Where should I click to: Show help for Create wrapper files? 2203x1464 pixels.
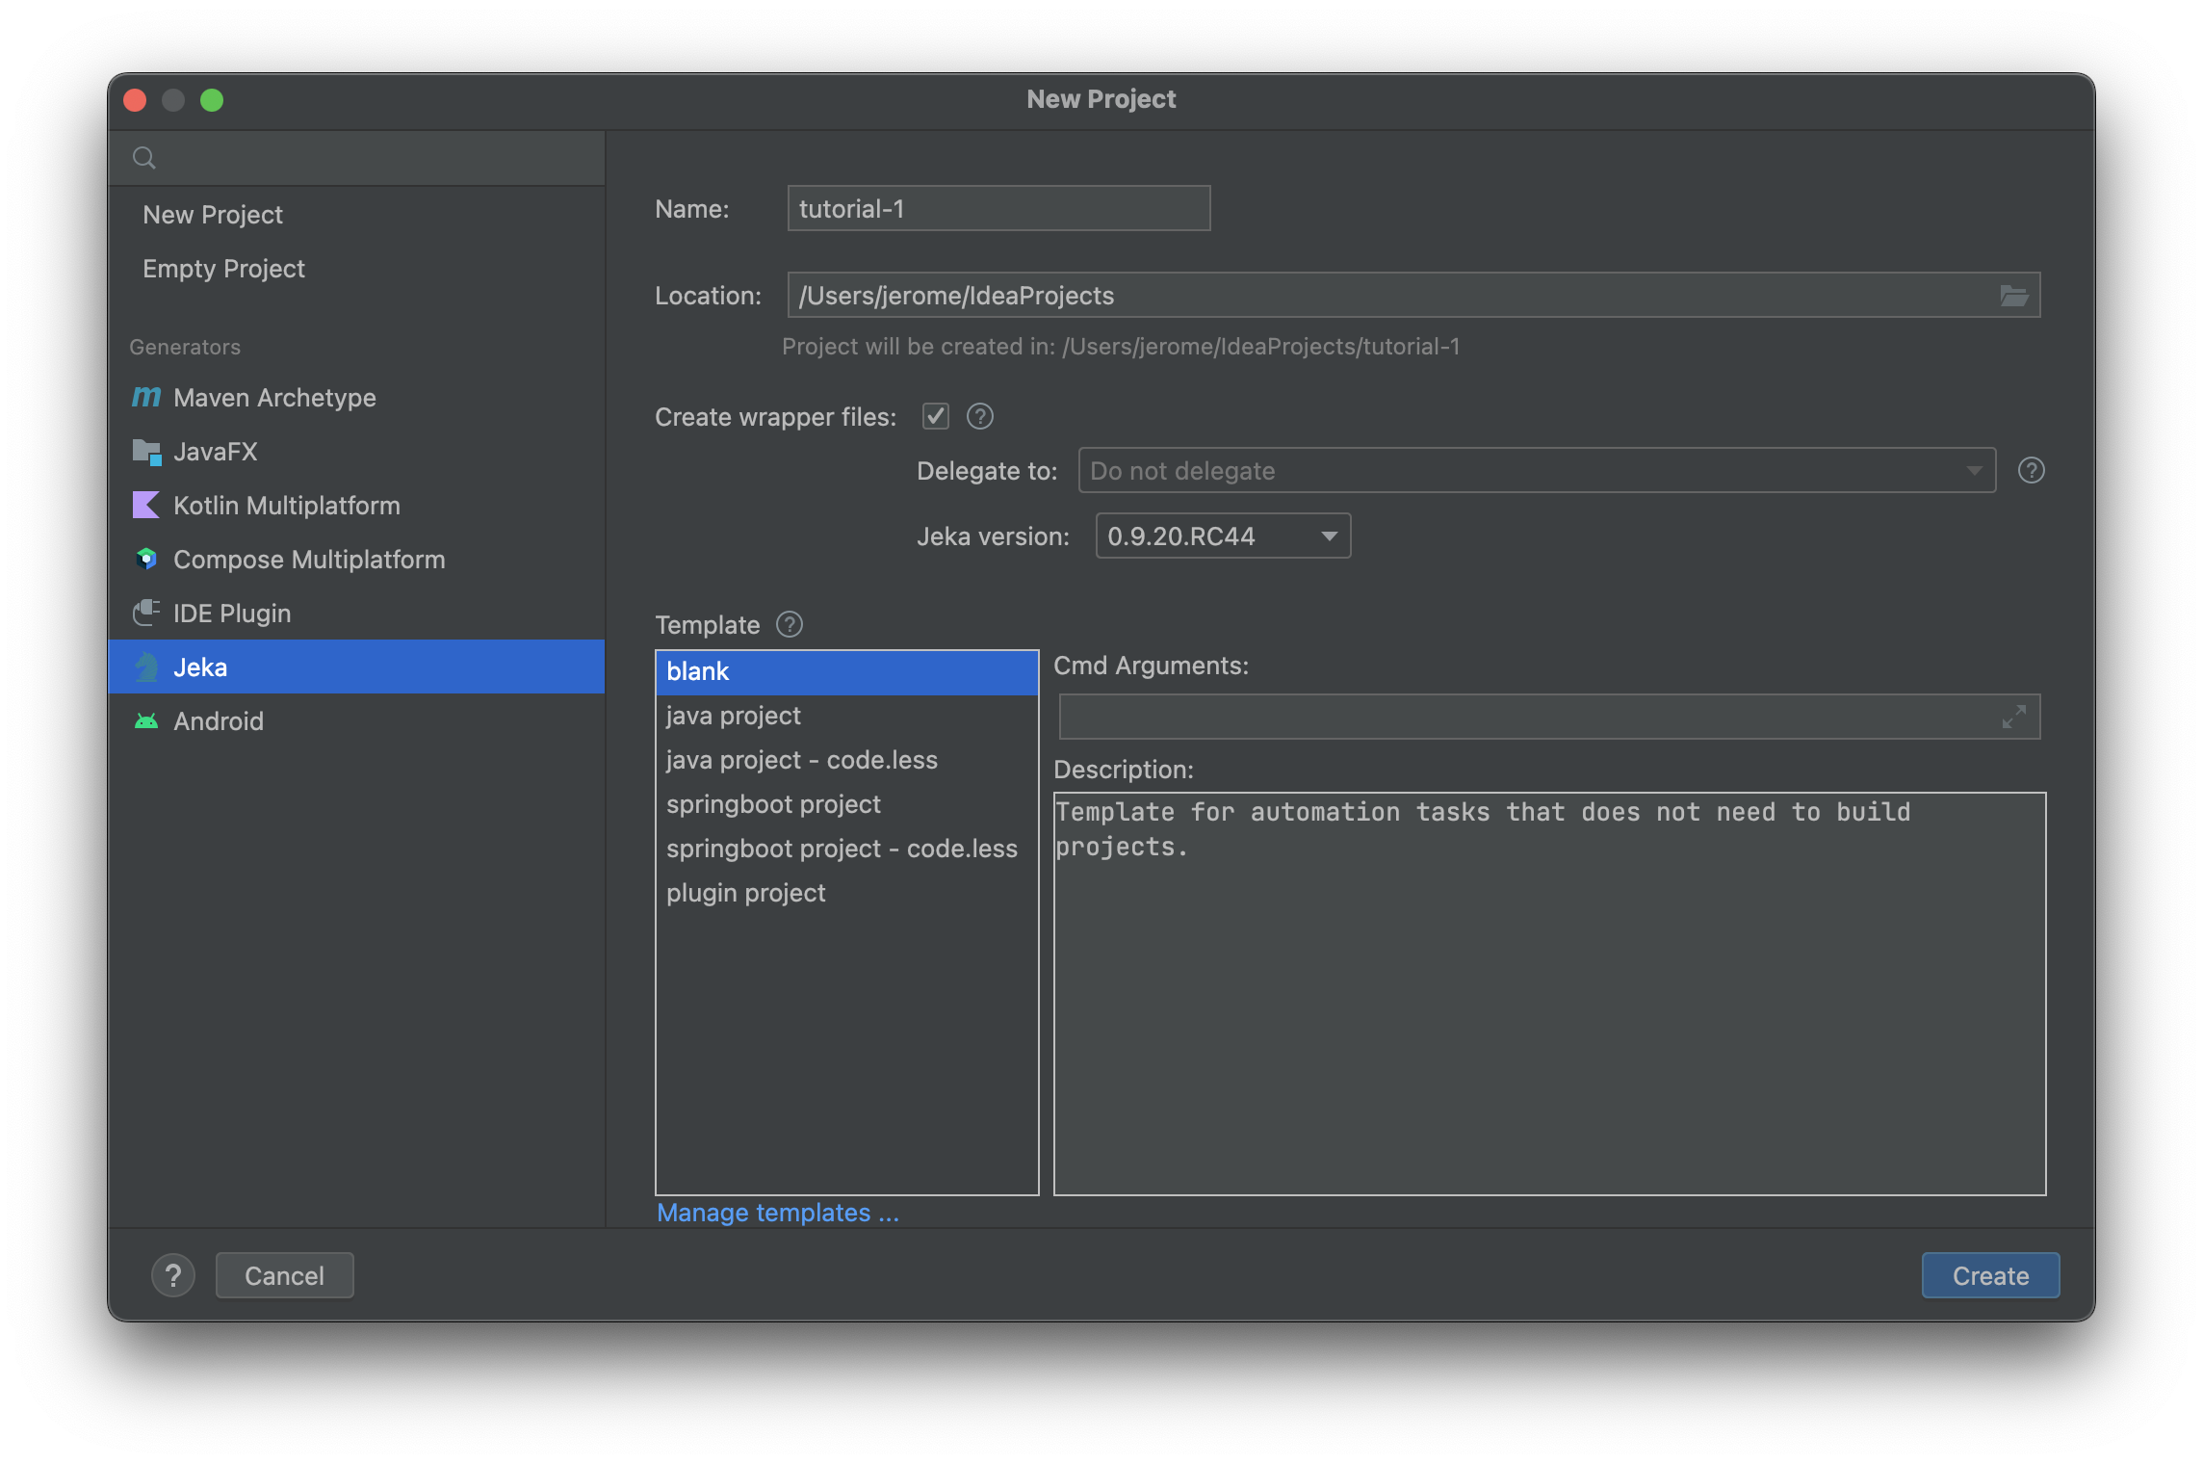coord(980,416)
